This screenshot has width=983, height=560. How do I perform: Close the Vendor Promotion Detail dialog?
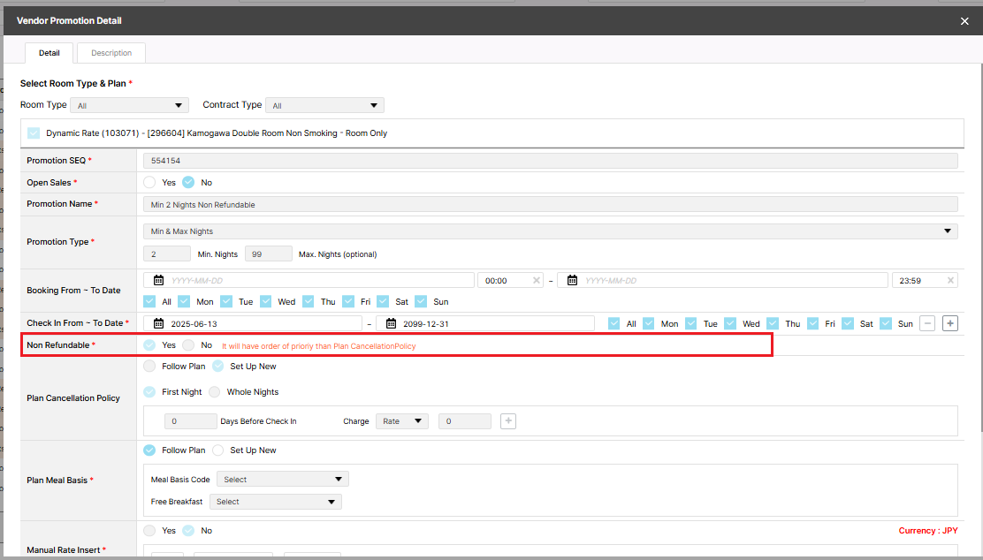point(964,21)
